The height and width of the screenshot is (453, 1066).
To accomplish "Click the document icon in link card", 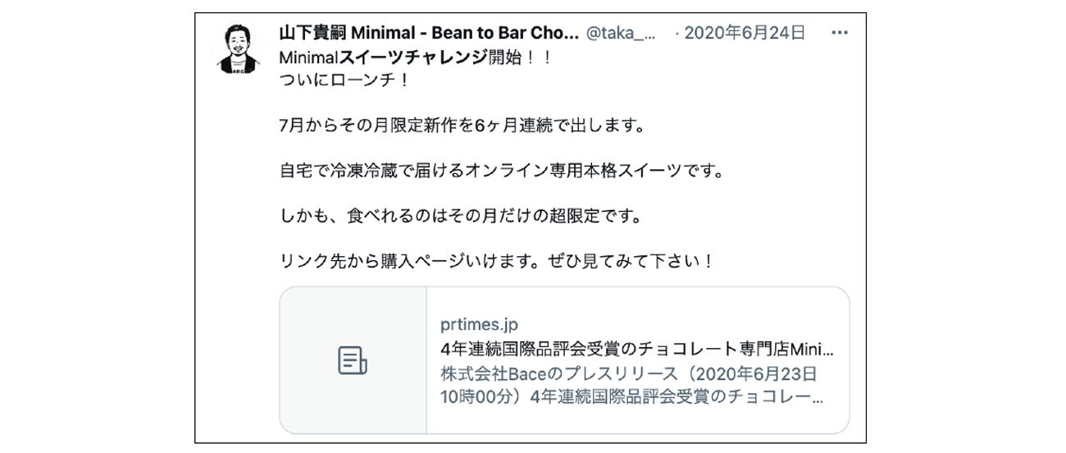I will [353, 360].
